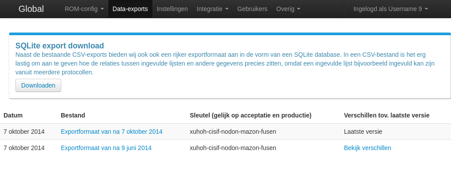The width and height of the screenshot is (451, 176).
Task: Go to the Gebruikers page
Action: tap(252, 9)
